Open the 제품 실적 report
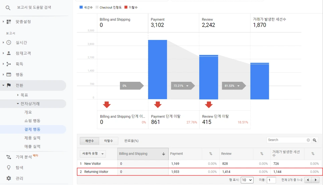This screenshot has width=323, height=185. (32, 138)
